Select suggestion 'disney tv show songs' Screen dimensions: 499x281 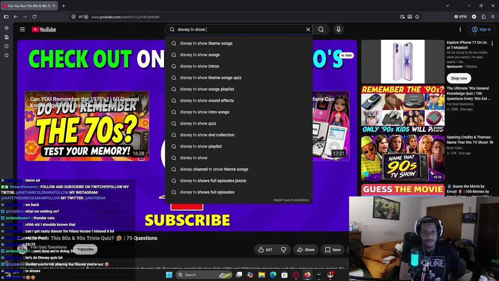coord(239,55)
